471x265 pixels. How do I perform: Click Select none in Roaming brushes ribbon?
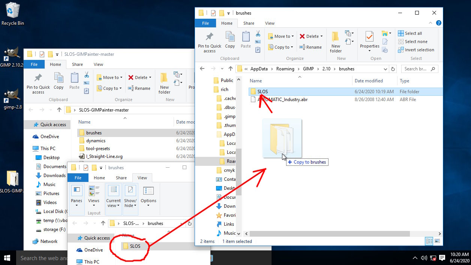[412, 42]
